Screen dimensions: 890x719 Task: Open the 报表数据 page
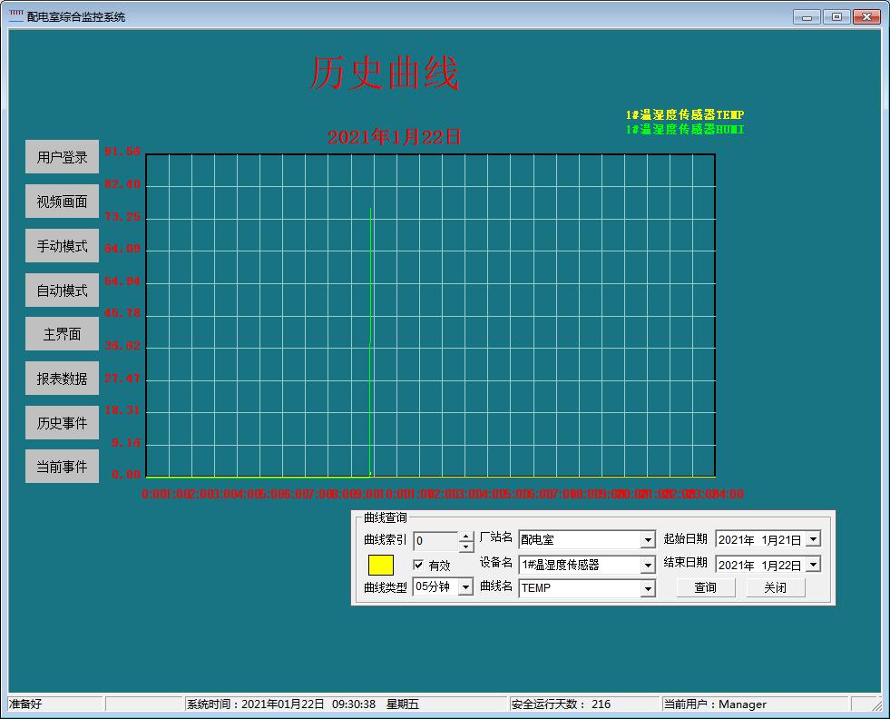(62, 379)
